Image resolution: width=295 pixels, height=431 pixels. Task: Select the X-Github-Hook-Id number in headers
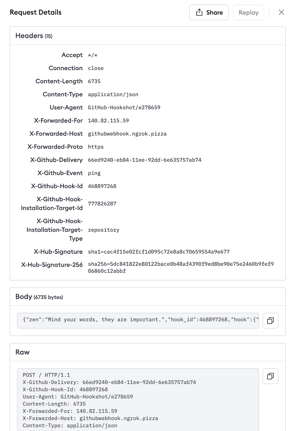click(x=102, y=186)
